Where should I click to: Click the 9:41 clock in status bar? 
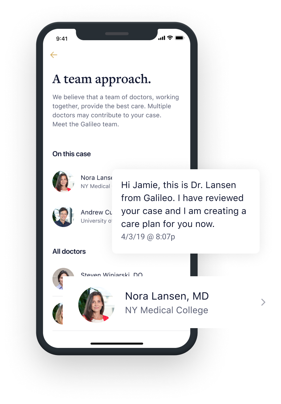pos(62,39)
